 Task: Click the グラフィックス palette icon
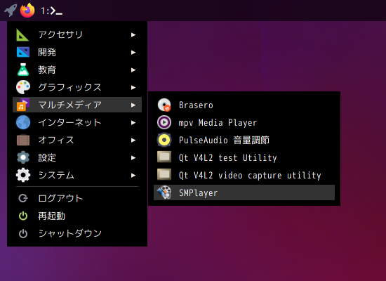tap(23, 87)
